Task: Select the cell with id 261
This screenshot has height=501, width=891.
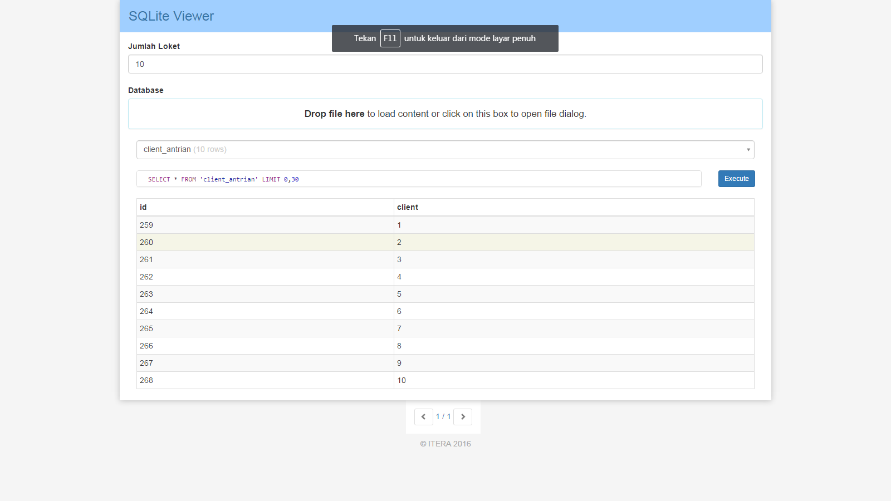Action: (265, 259)
